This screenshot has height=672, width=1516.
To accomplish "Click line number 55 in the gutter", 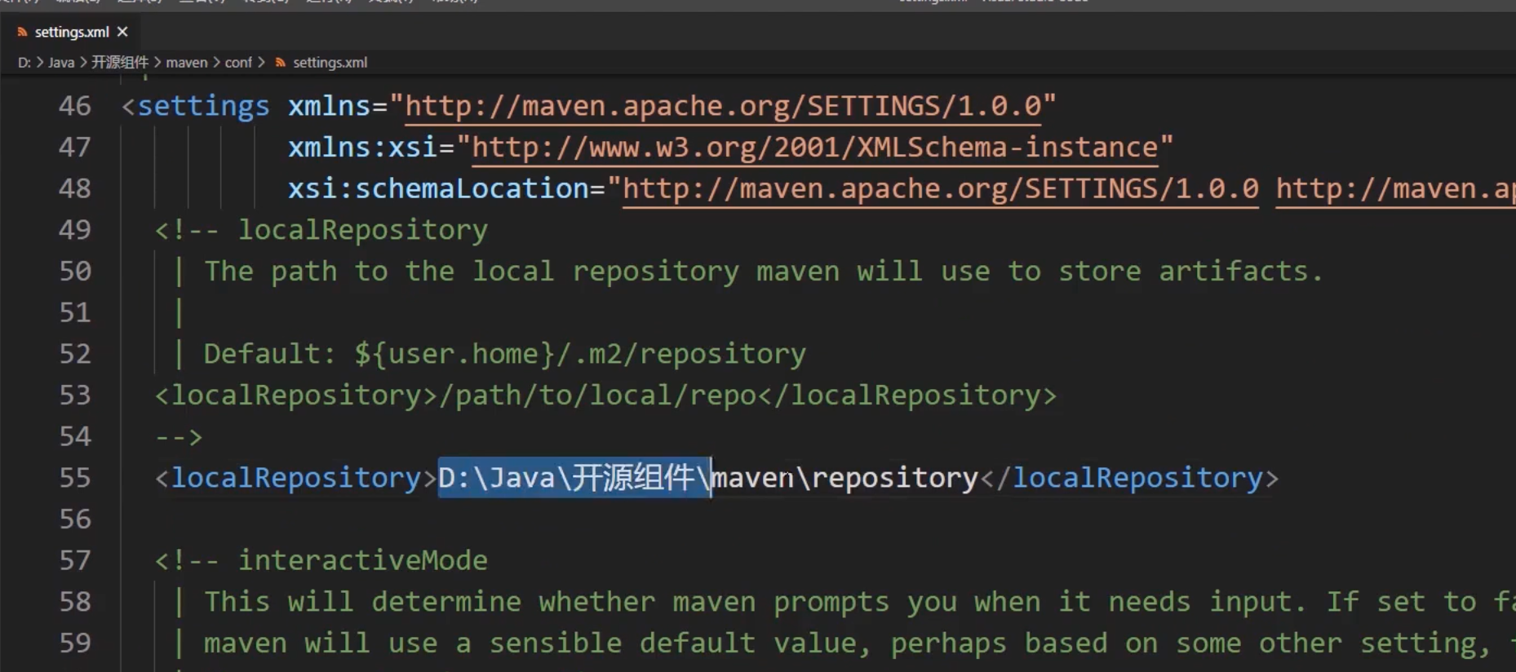I will (x=75, y=478).
